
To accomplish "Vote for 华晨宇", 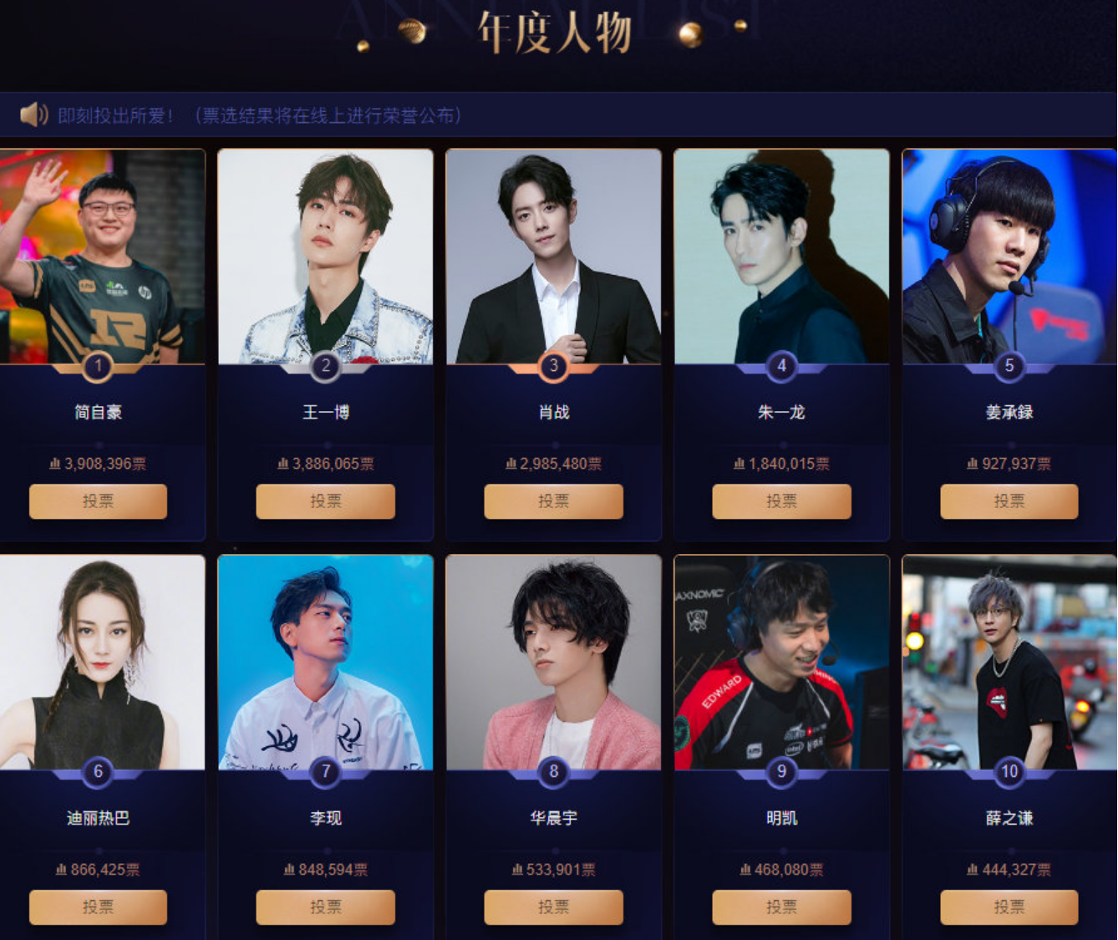I will click(553, 907).
